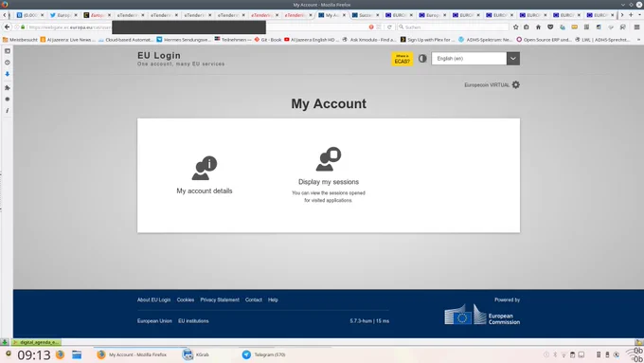Expand the bookmarks toolbar overflow chevron
This screenshot has height=363, width=644.
tap(638, 40)
